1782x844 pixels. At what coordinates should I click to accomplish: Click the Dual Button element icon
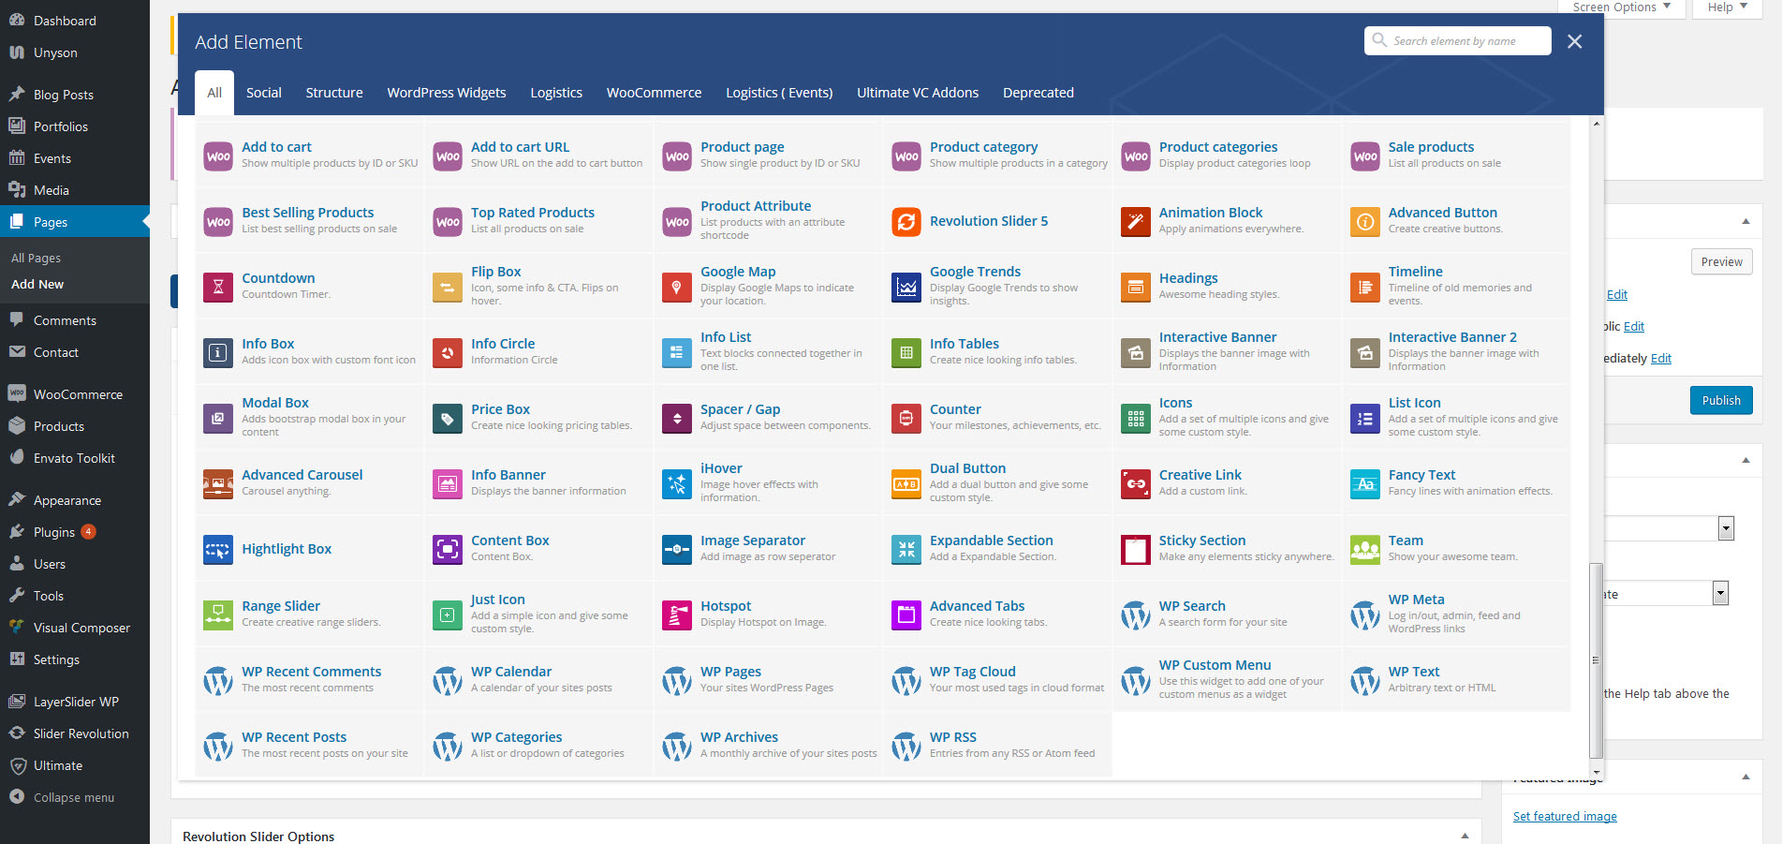click(906, 483)
